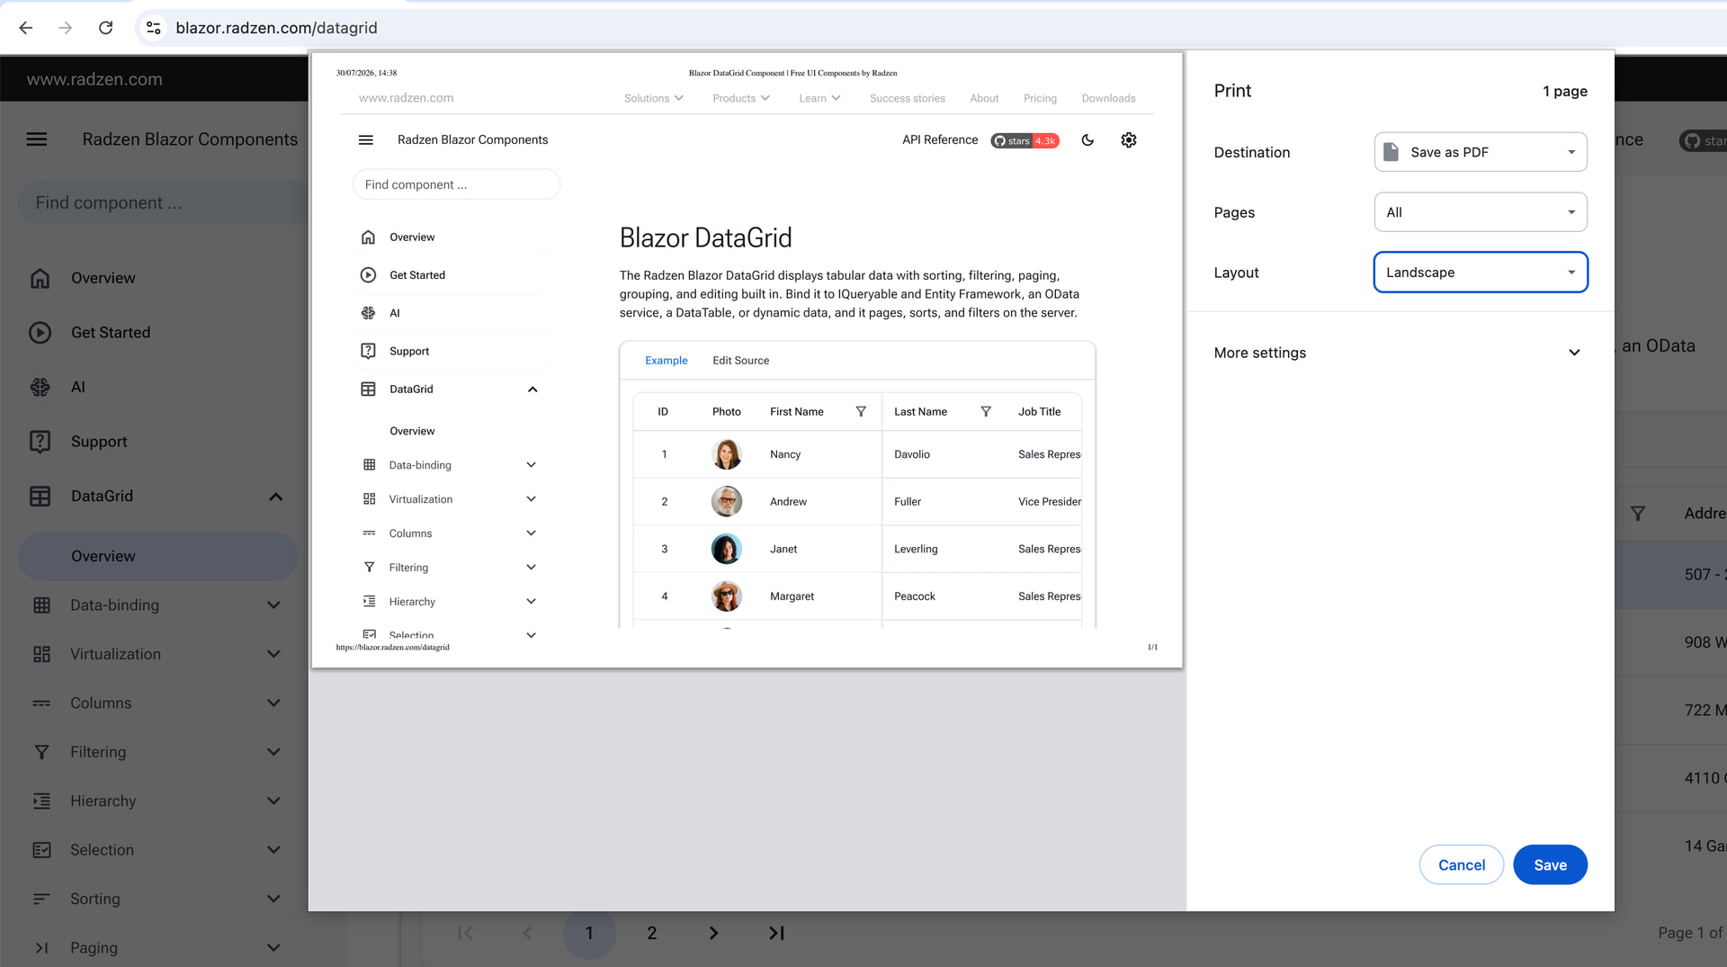1727x967 pixels.
Task: Click the Columns icon in sidebar
Action: pyautogui.click(x=41, y=703)
